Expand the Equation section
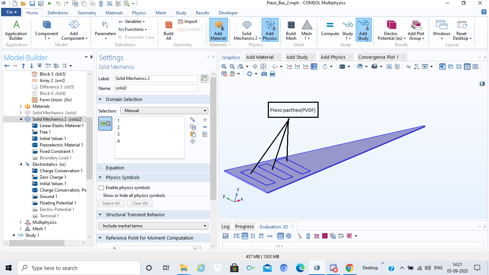The width and height of the screenshot is (489, 275). coord(115,168)
